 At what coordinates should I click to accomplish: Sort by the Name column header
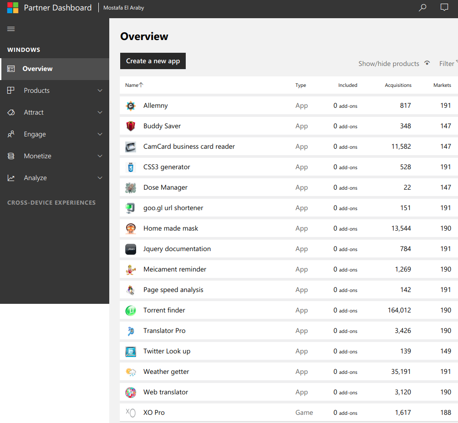point(134,85)
